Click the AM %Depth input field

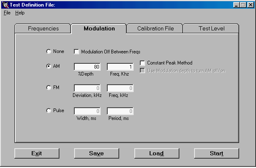[x=87, y=67]
